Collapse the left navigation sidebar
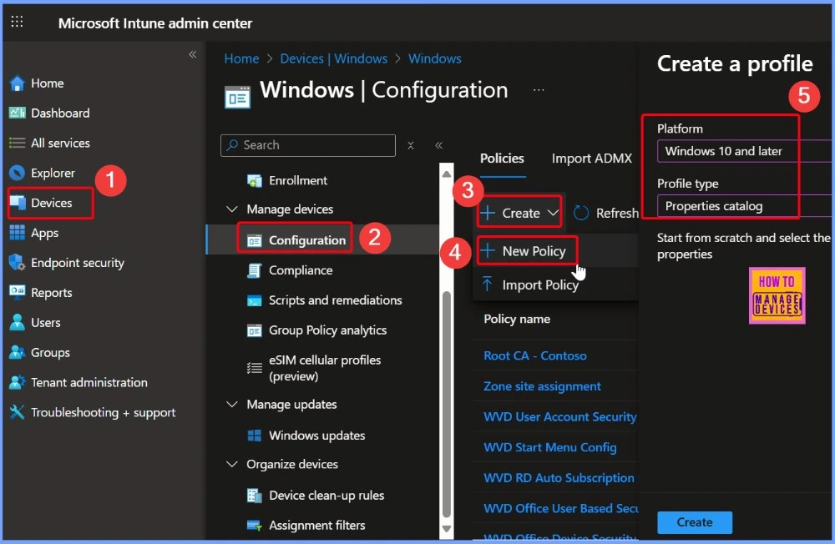 point(193,53)
